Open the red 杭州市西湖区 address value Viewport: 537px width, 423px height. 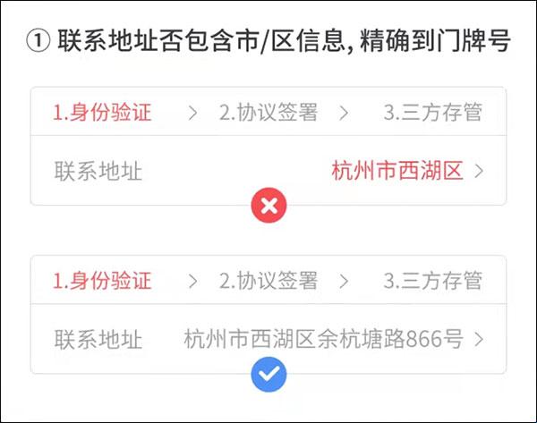pos(397,171)
